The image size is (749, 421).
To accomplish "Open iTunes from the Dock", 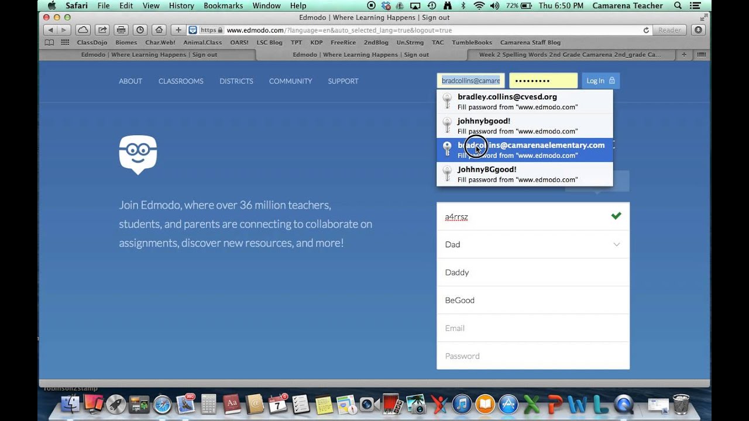I will click(x=462, y=404).
